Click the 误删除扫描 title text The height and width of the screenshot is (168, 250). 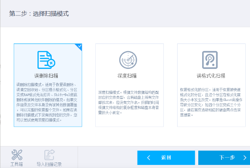pyautogui.click(x=46, y=76)
